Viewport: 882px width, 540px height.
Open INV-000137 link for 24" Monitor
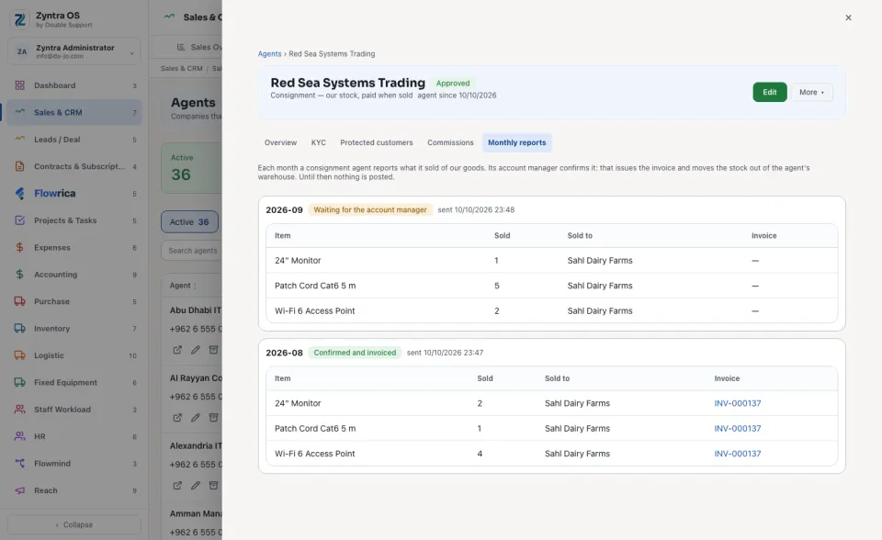click(x=738, y=403)
